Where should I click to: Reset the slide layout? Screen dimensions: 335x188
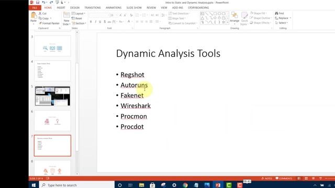(x=77, y=18)
